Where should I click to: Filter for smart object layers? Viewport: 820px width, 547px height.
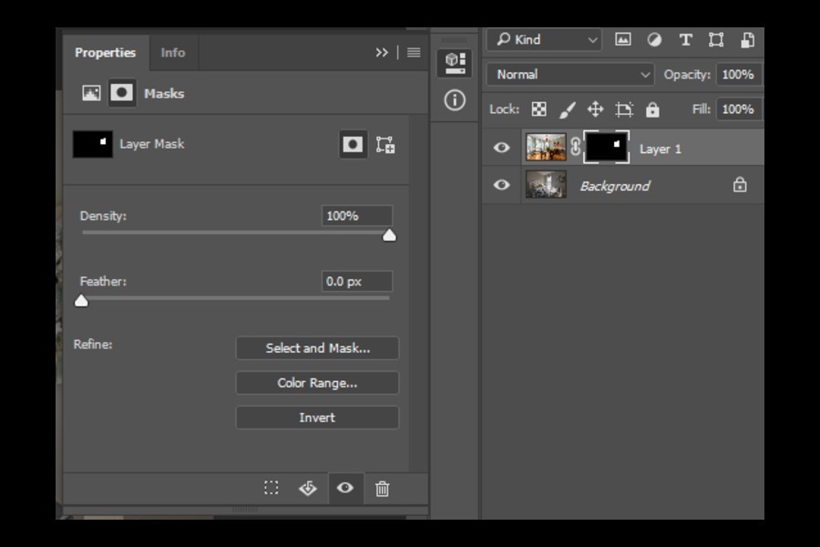point(747,39)
